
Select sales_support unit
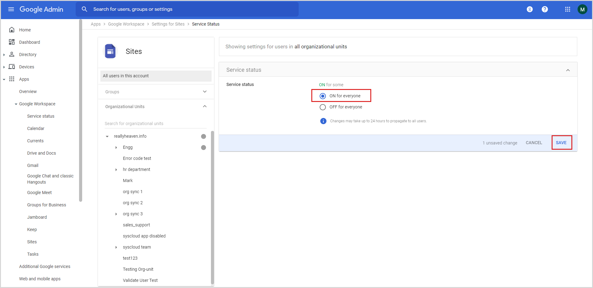[137, 225]
